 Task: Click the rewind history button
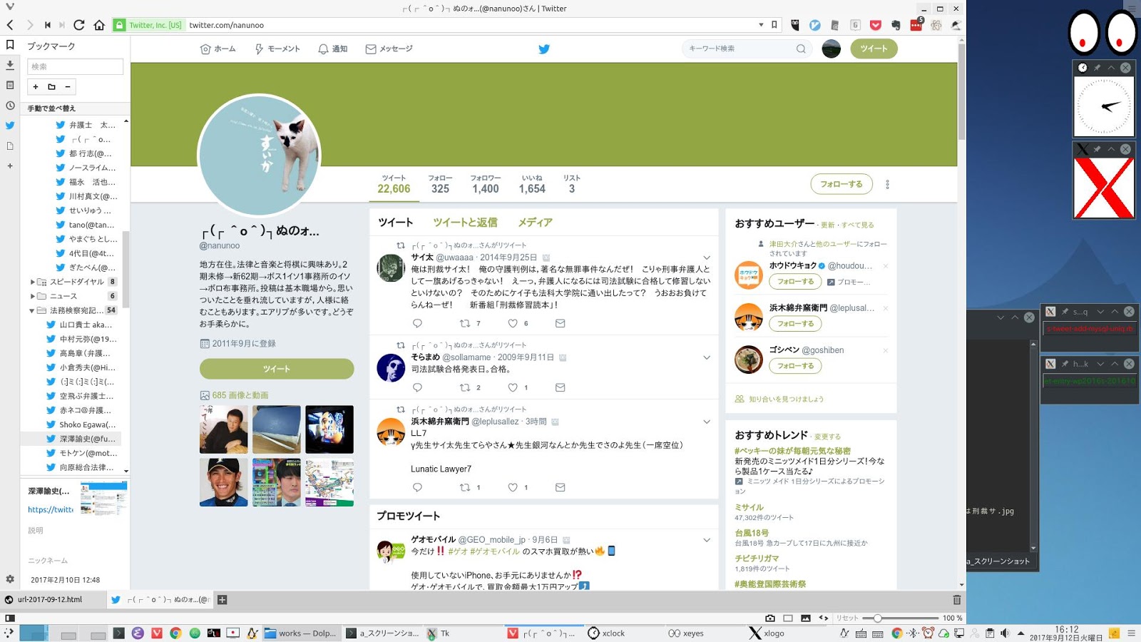click(x=48, y=25)
